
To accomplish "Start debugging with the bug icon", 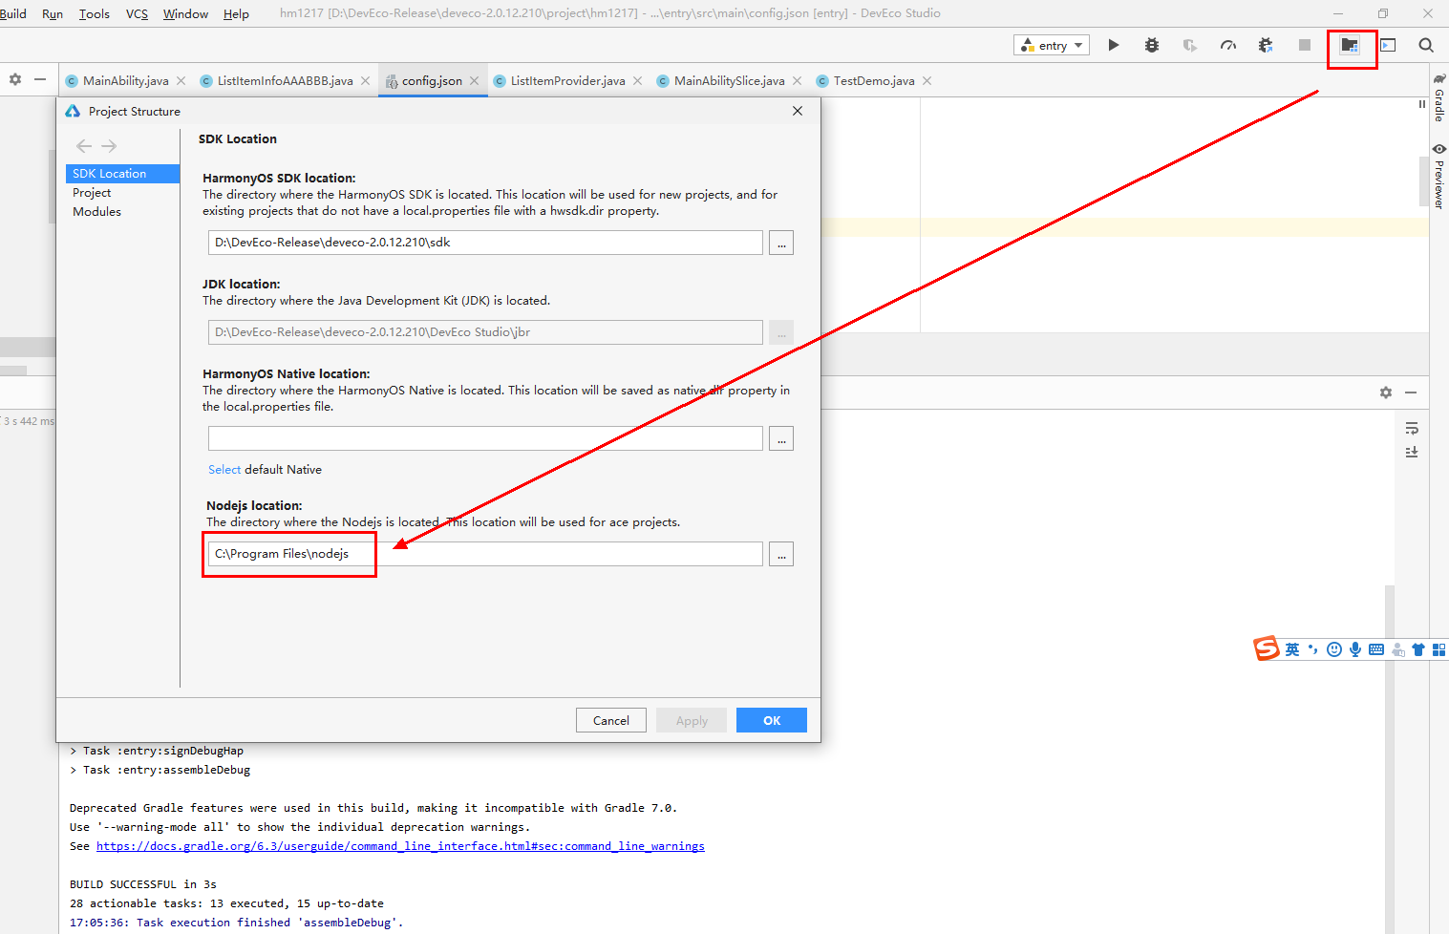I will click(x=1152, y=45).
